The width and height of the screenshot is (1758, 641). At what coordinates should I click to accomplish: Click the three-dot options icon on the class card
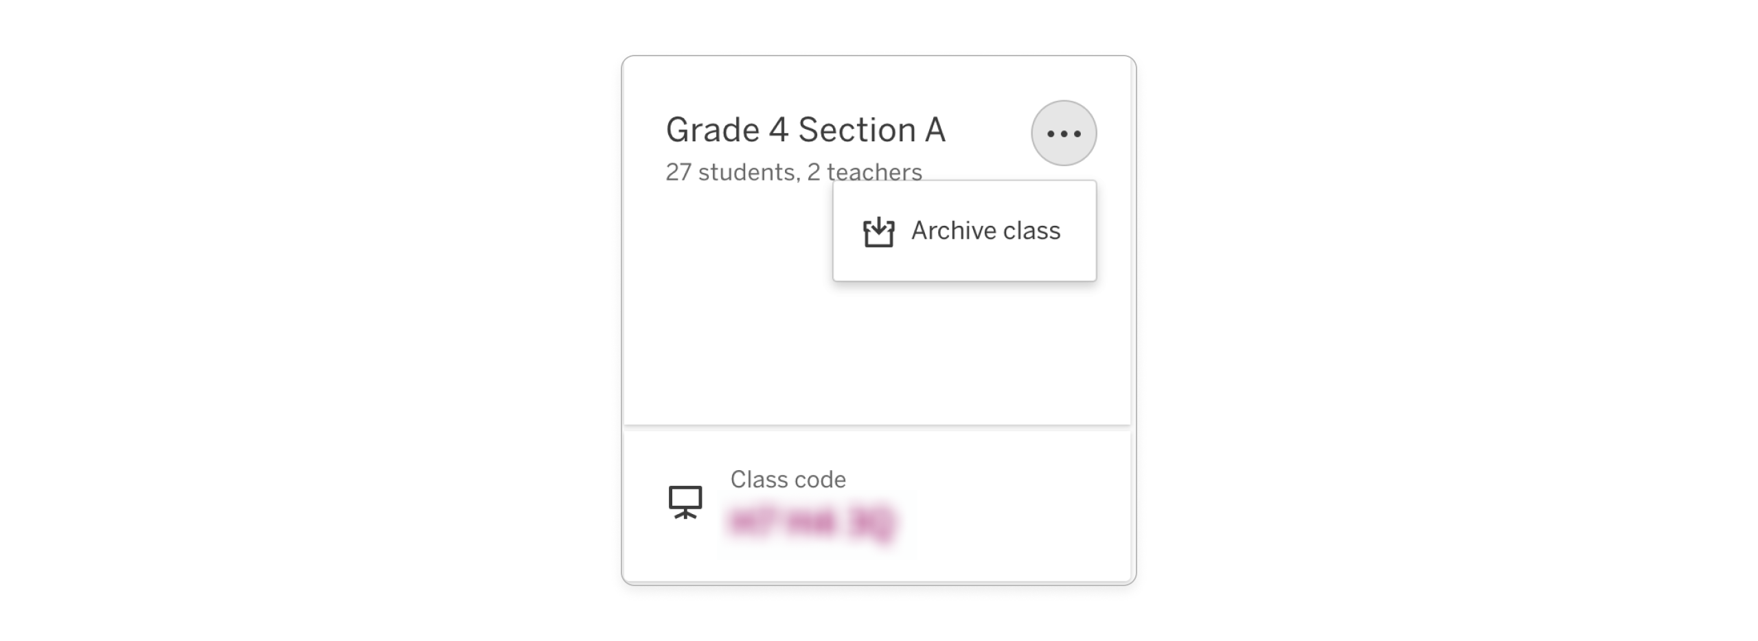tap(1063, 132)
